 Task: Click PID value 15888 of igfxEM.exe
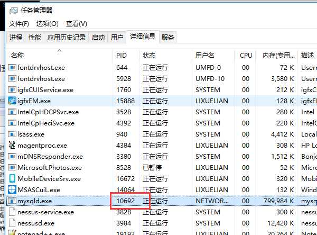125,101
